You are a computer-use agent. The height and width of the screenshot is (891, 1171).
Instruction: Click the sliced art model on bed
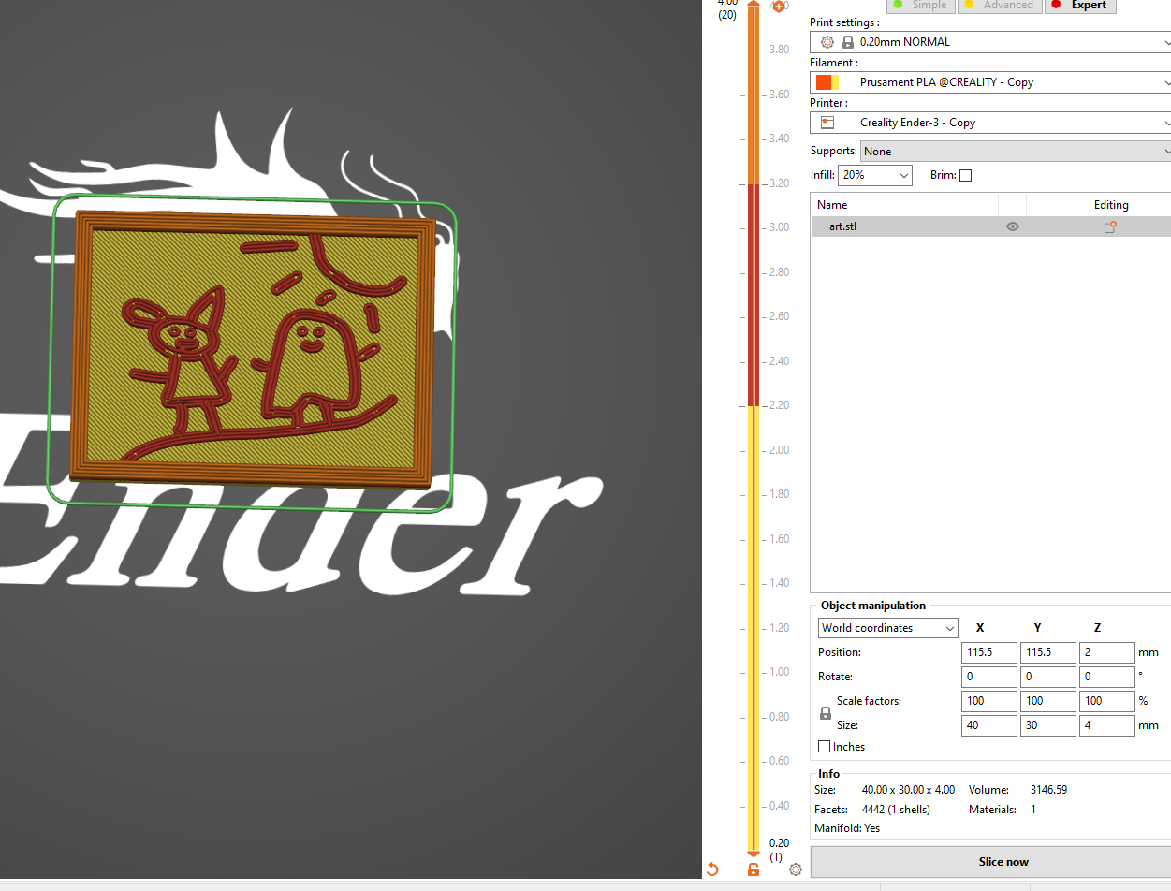click(254, 348)
